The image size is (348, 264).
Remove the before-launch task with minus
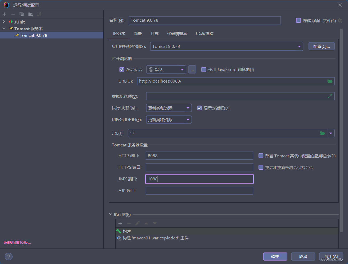[x=129, y=223]
